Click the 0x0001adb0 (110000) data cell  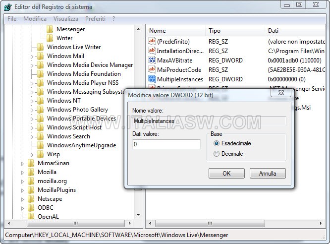pyautogui.click(x=294, y=61)
